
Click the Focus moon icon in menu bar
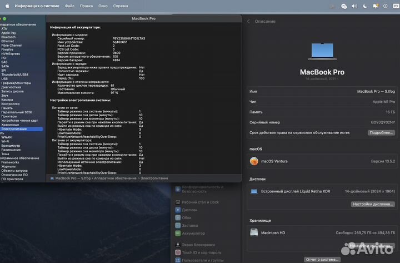coord(365,6)
